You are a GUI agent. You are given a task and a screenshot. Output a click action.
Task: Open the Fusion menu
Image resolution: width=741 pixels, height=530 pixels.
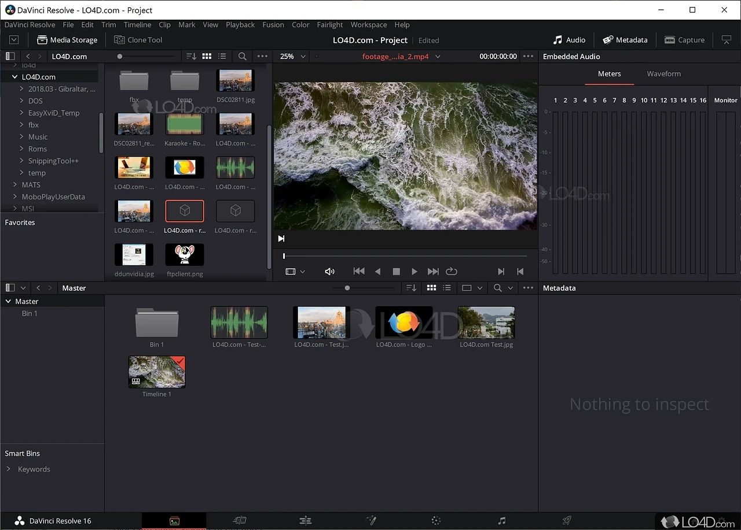[273, 25]
